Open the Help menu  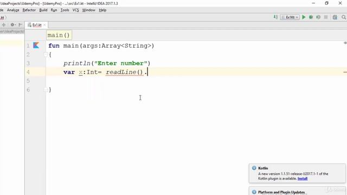pos(102,10)
